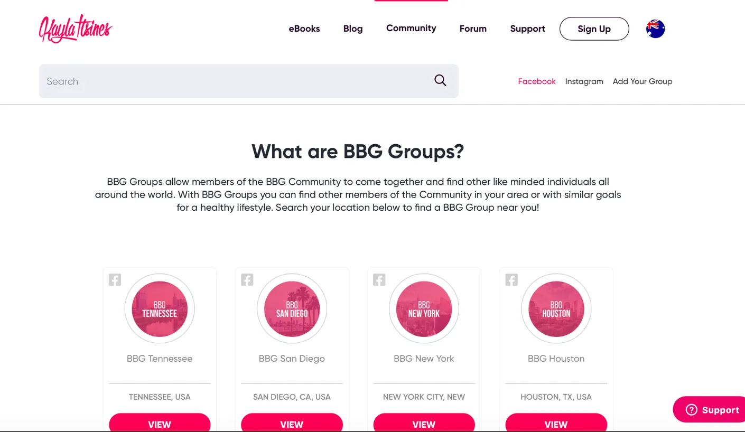Click the search magnifier icon

[x=440, y=80]
